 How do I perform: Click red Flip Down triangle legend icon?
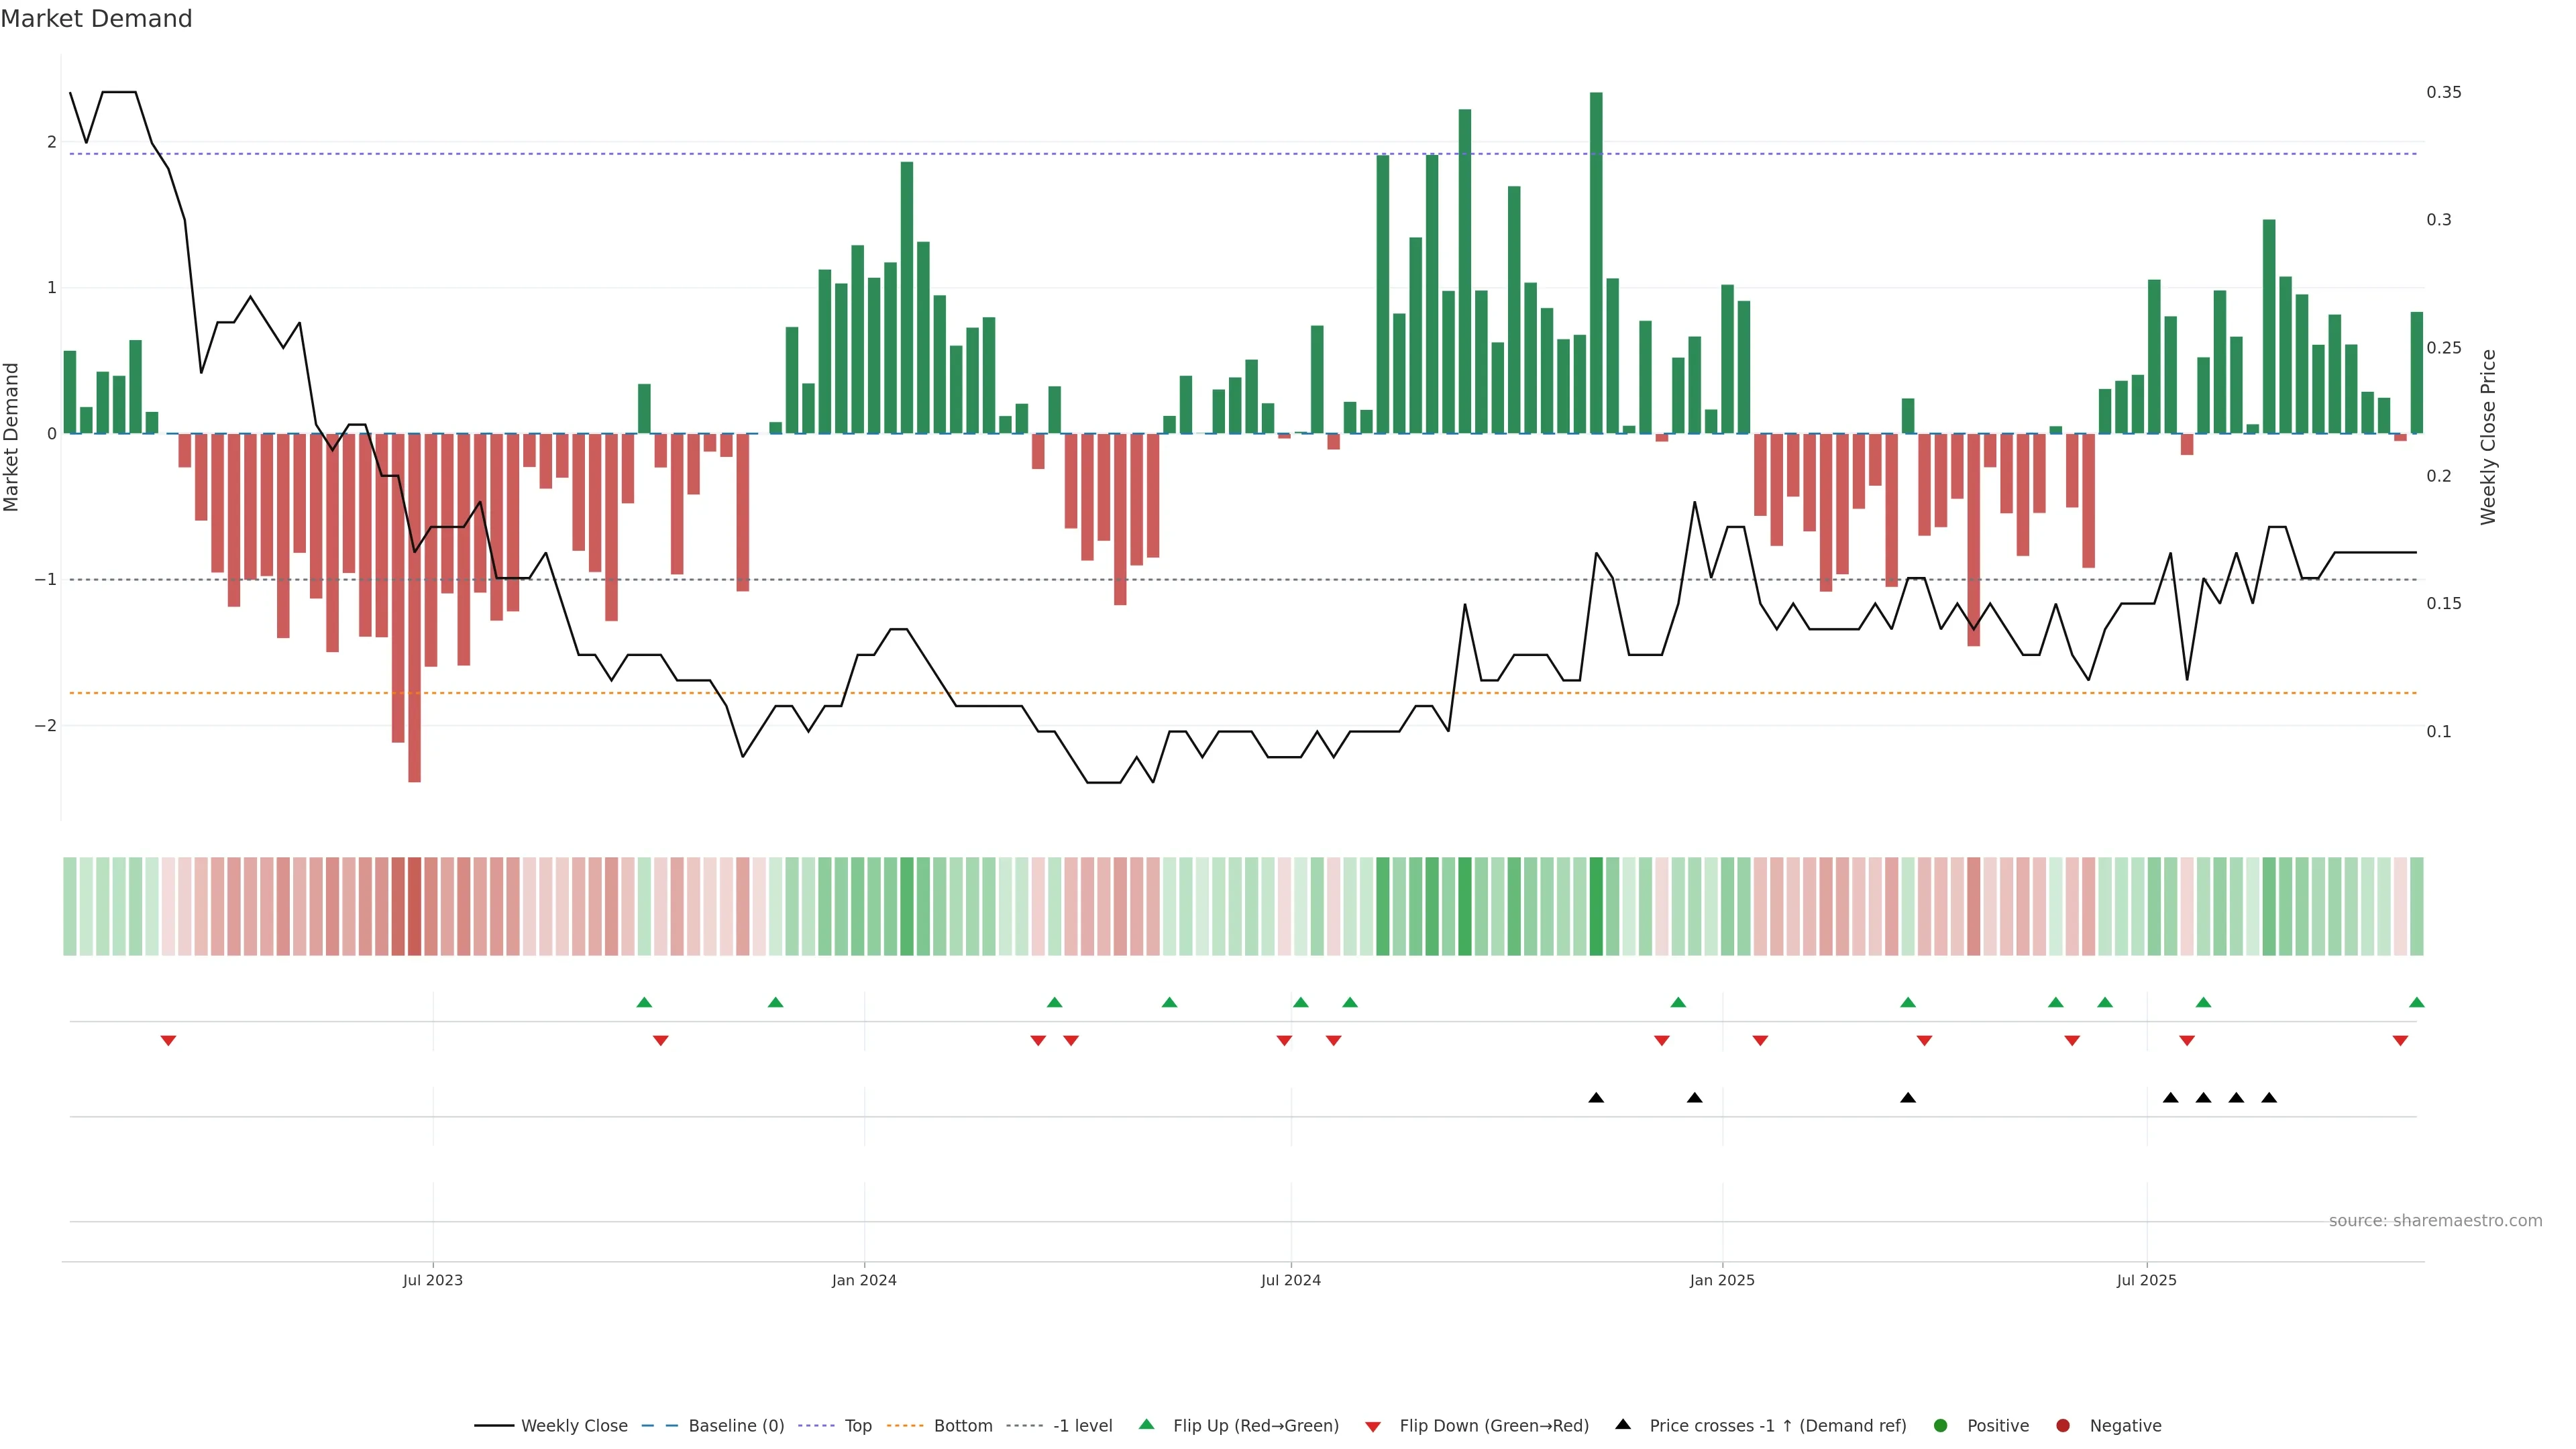coord(1373,1427)
